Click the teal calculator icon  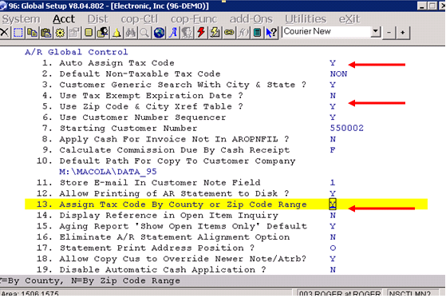[257, 33]
